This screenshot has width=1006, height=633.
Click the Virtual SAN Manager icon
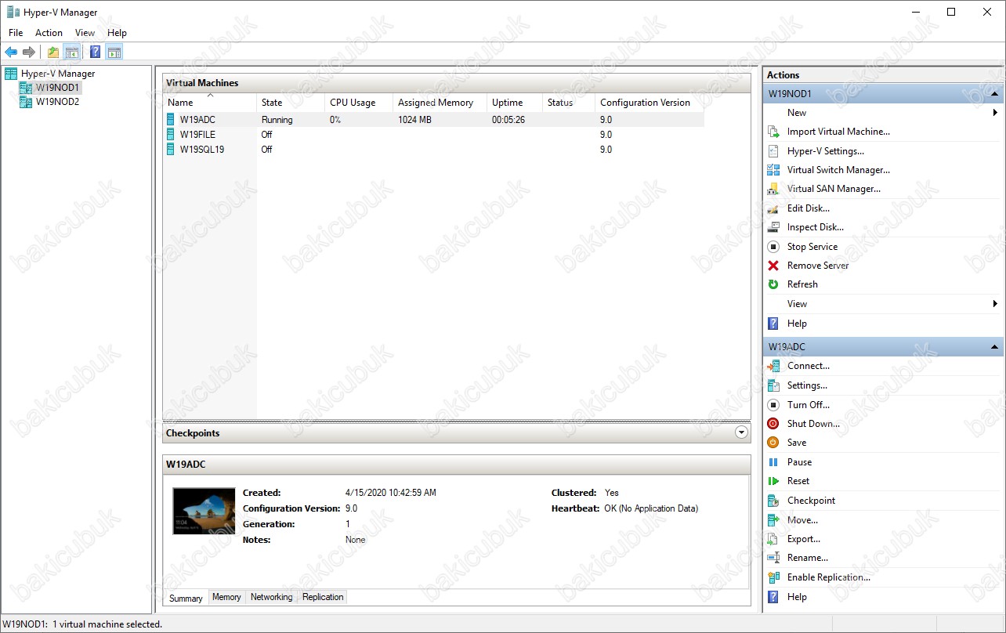point(773,189)
